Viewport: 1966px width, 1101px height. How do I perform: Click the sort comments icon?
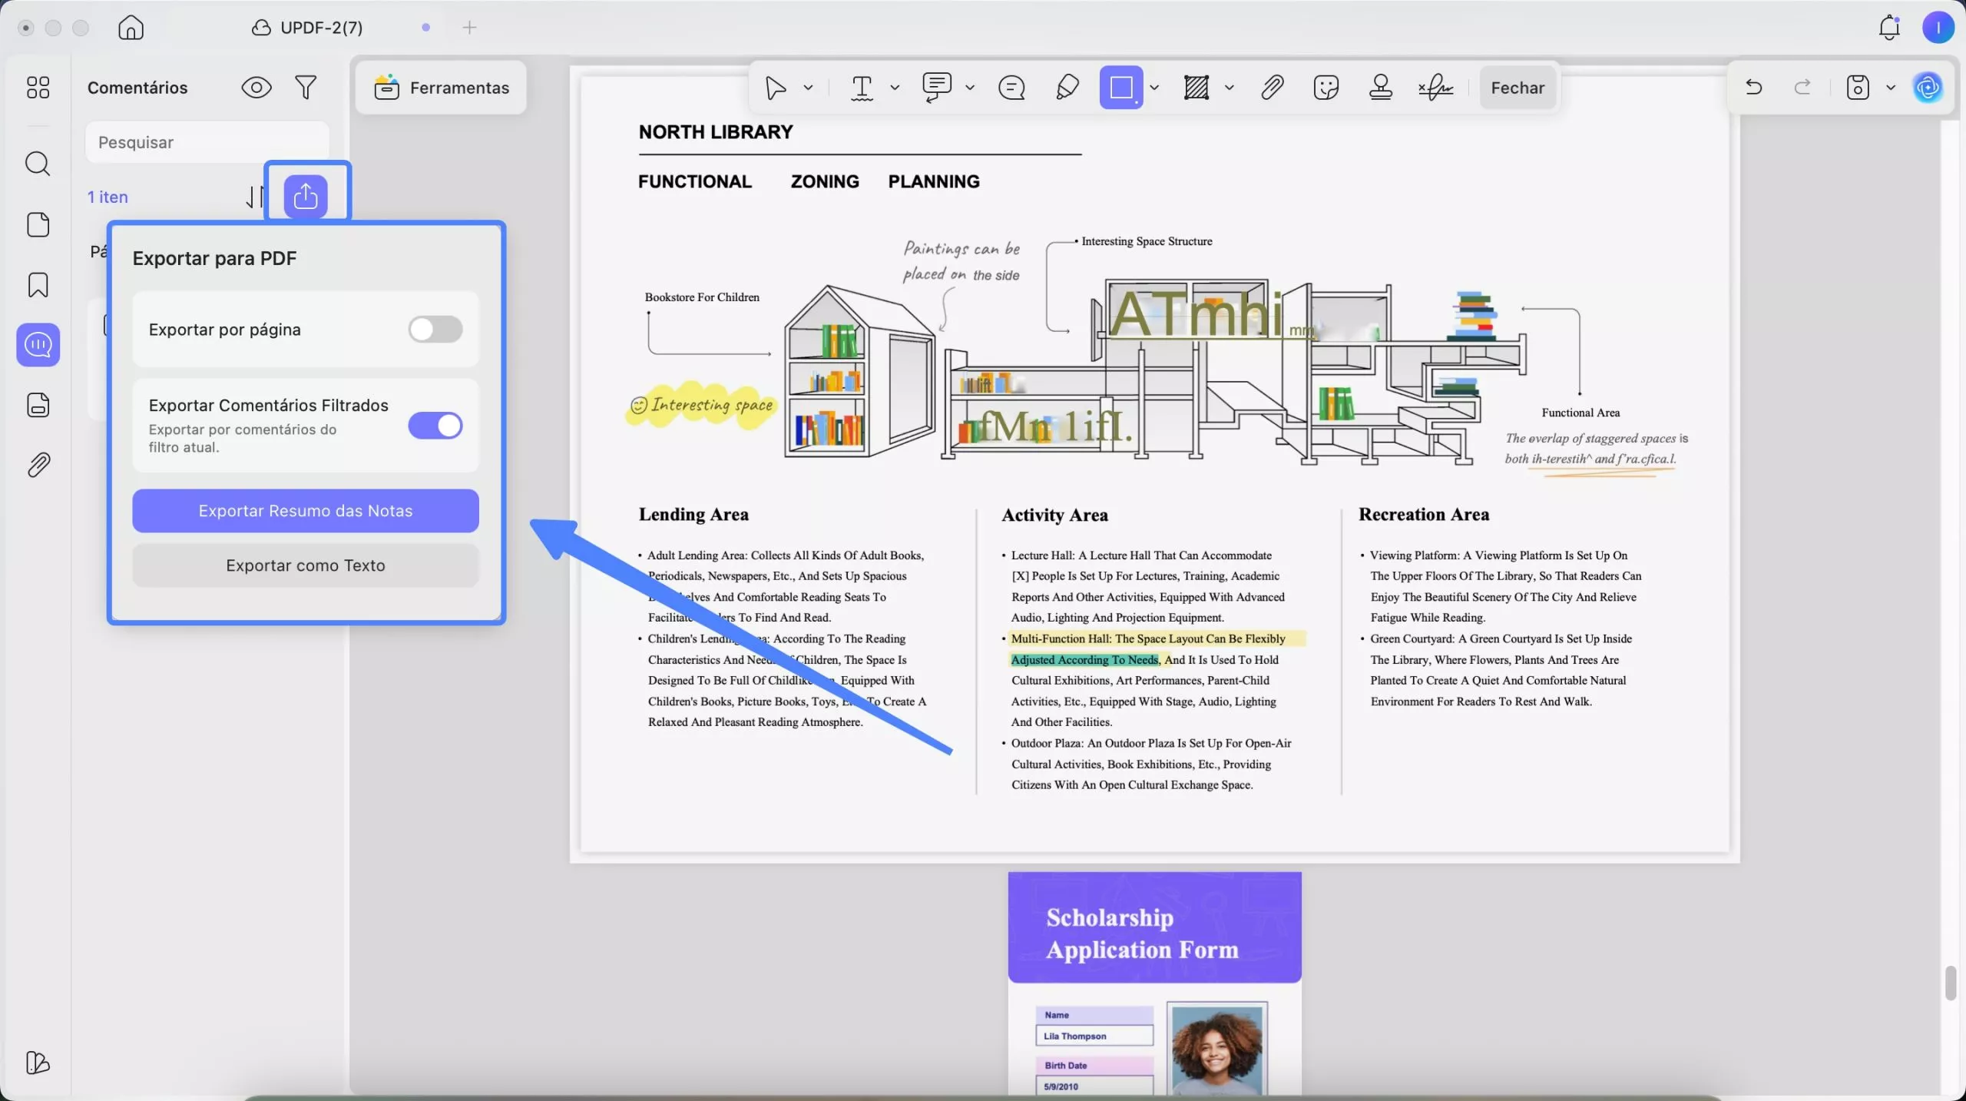[254, 197]
